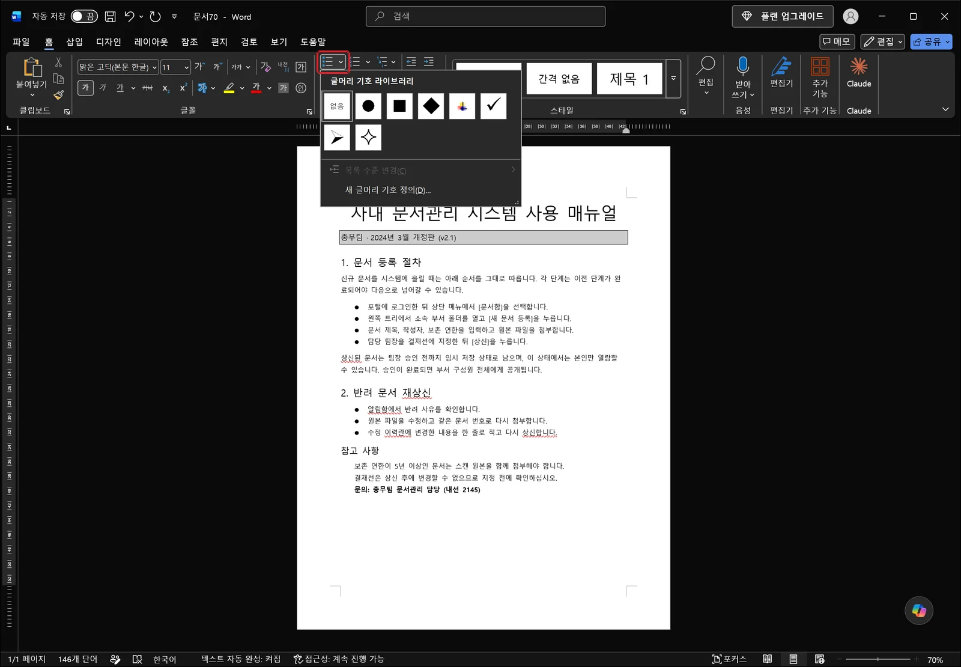Toggle italic 가 formatting button

103,88
